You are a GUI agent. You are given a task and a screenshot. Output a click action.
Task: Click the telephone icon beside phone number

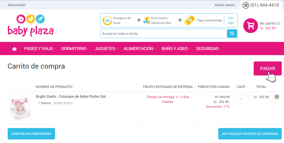tap(246, 5)
